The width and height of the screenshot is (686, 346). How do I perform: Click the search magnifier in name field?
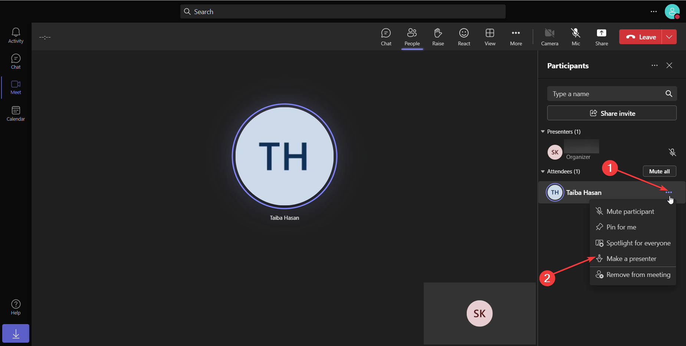point(669,94)
